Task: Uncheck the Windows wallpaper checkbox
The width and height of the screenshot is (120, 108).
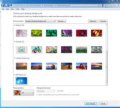Action: [x=16, y=78]
